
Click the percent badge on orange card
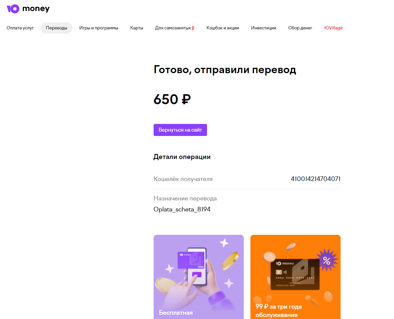tap(327, 260)
